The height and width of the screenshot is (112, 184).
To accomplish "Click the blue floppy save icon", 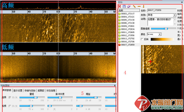I will pyautogui.click(x=124, y=6).
